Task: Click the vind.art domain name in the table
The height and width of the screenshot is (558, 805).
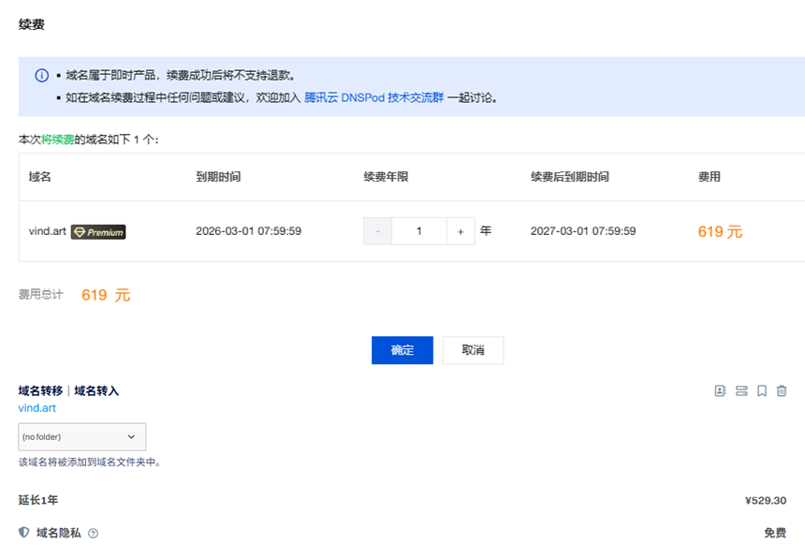Action: pos(47,231)
